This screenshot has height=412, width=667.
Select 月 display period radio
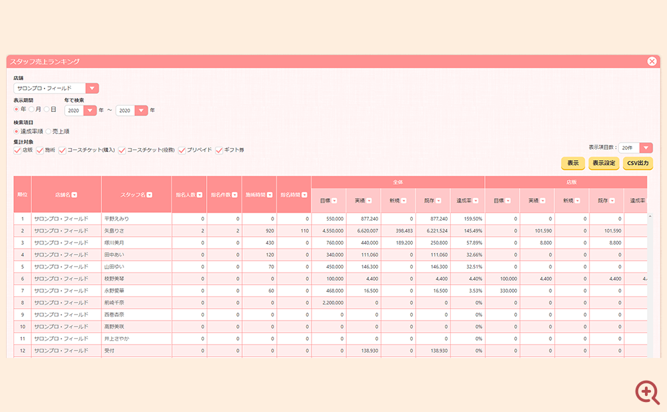click(x=31, y=109)
